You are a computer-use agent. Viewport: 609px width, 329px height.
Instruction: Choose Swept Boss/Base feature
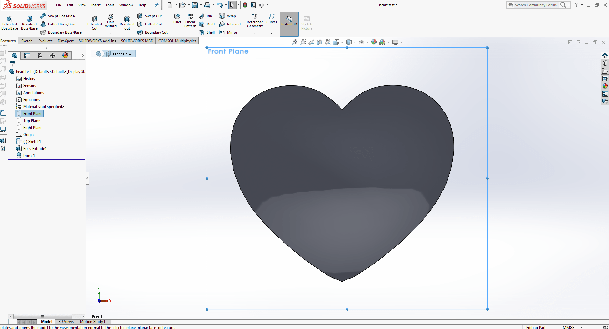coord(58,16)
